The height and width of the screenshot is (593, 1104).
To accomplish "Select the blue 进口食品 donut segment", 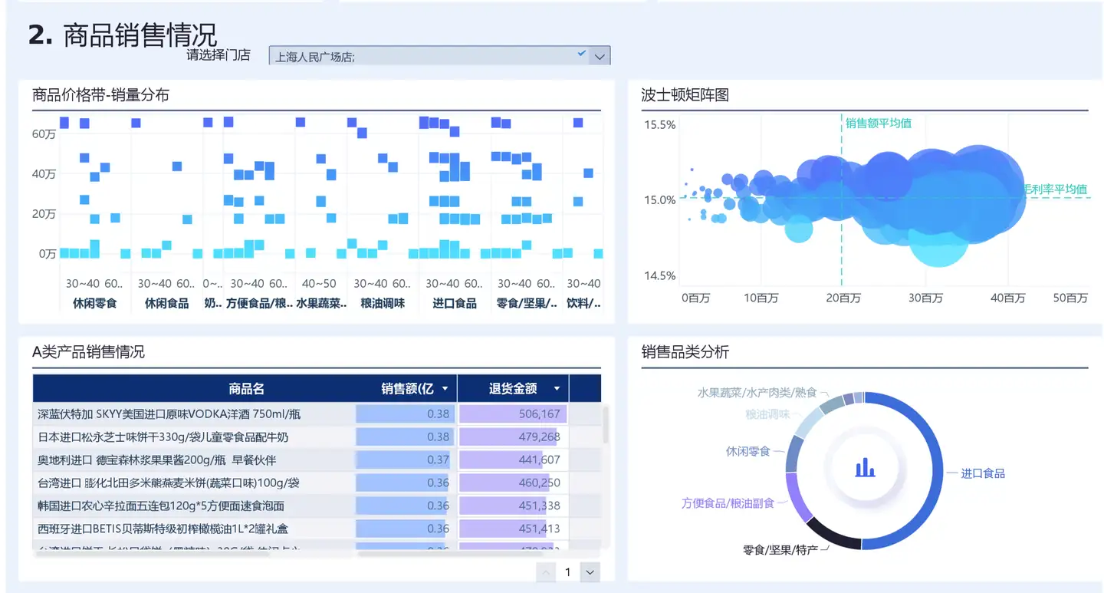I will pos(936,471).
